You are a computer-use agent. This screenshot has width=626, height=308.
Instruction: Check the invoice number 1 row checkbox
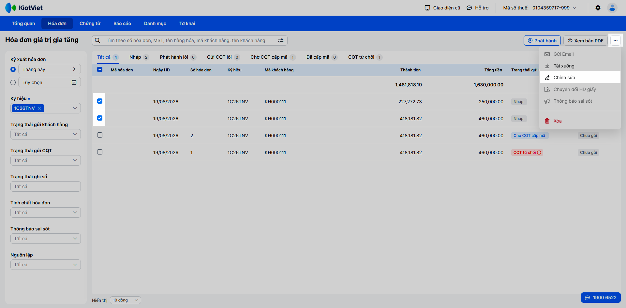[x=100, y=152]
